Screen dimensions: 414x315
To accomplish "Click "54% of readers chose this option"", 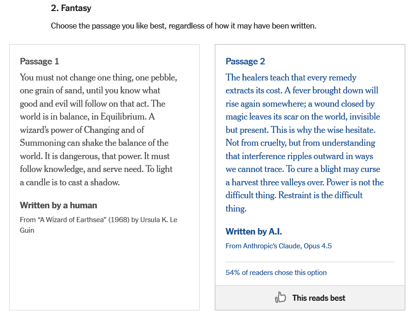I will [x=276, y=273].
